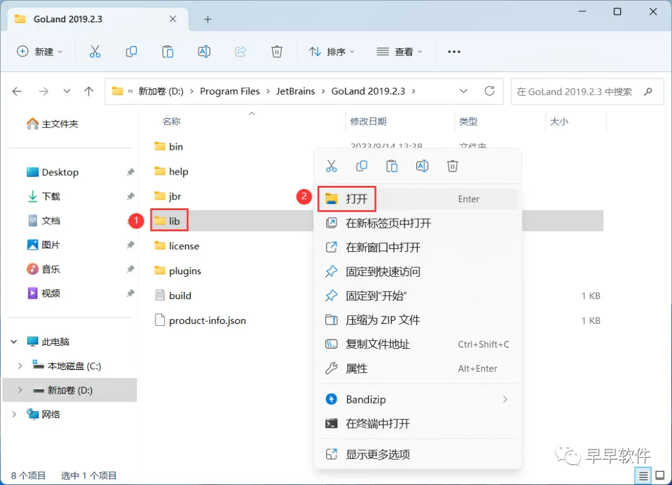Open the recent locations dropdown arrow
This screenshot has width=672, height=485.
[x=67, y=91]
